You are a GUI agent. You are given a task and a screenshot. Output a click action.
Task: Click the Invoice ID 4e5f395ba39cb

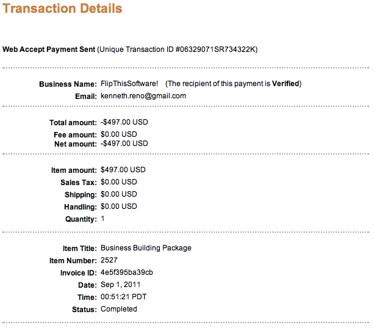click(x=127, y=272)
